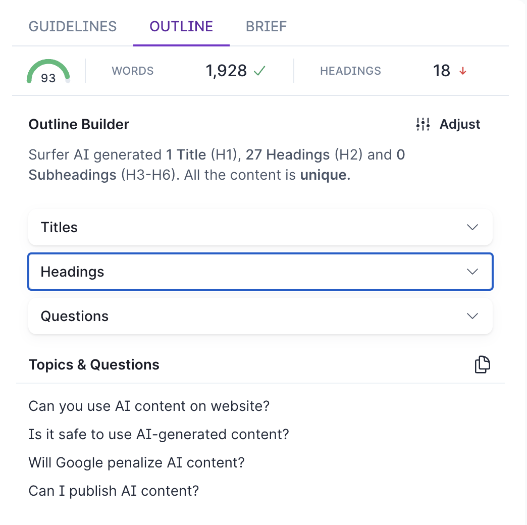Select question 'Will Google penalize AI content?'
The width and height of the screenshot is (527, 525).
pyautogui.click(x=136, y=462)
